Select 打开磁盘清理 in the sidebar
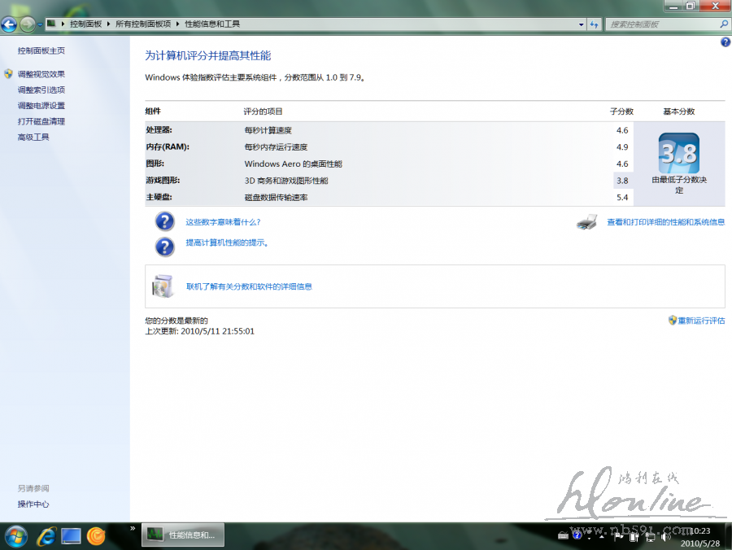Viewport: 732px width, 550px height. point(41,121)
